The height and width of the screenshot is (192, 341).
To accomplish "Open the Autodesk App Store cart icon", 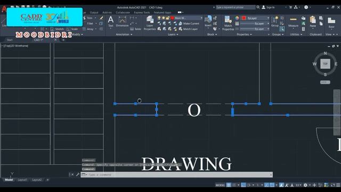I will [290, 7].
